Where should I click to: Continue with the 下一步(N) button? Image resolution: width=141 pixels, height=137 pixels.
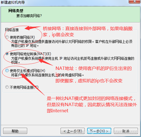[x=99, y=131]
